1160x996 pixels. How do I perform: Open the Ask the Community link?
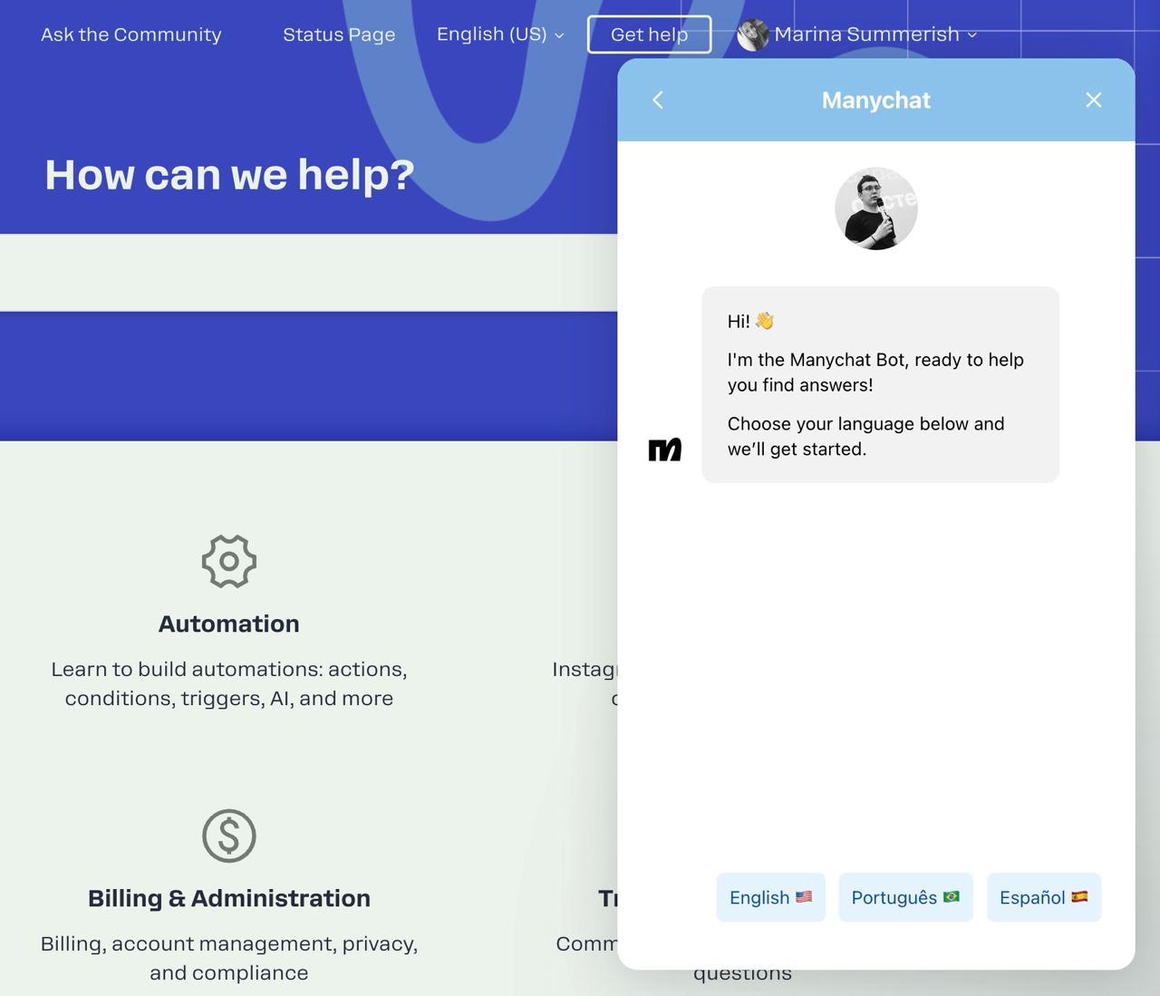click(131, 34)
